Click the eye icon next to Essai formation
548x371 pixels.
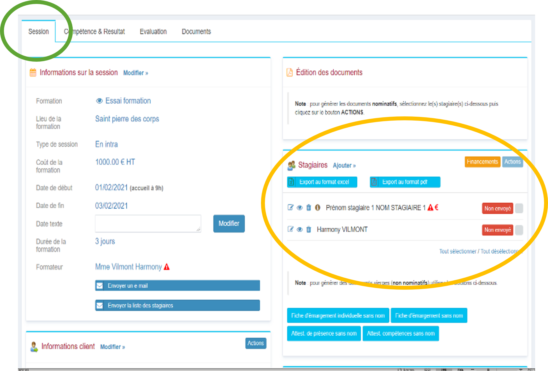pos(99,101)
